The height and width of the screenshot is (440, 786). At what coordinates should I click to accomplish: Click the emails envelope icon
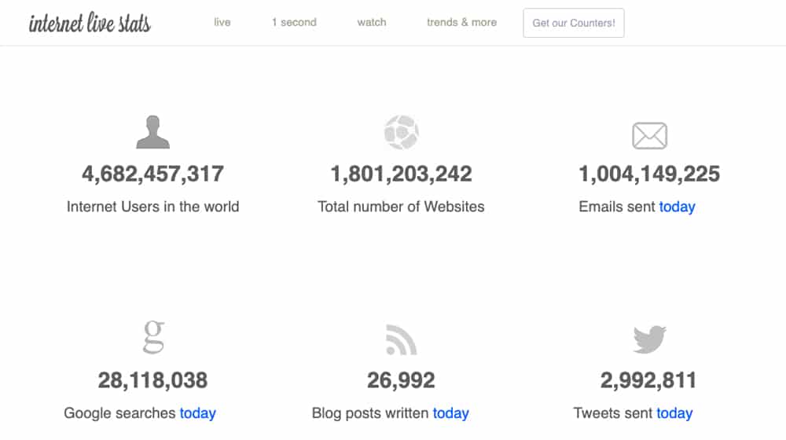(650, 135)
